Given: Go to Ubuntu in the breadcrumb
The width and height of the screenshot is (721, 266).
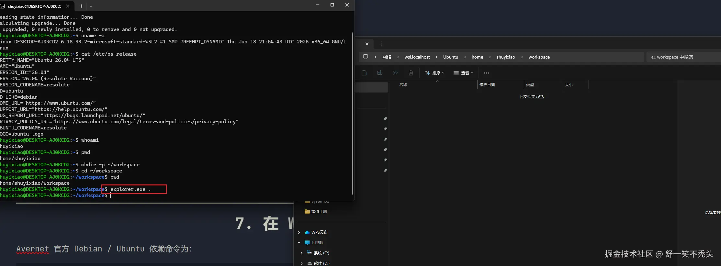Looking at the screenshot, I should [451, 57].
